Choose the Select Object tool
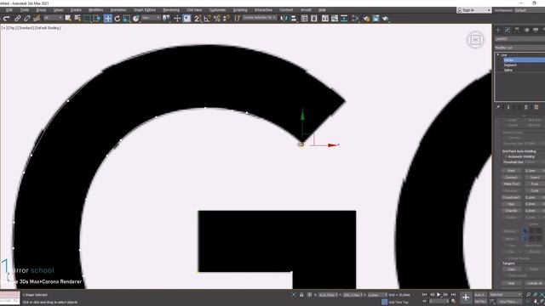Screen dimensions: 545x306 (x=68, y=19)
